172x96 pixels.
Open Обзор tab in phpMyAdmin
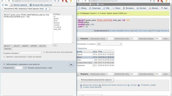(82, 8)
